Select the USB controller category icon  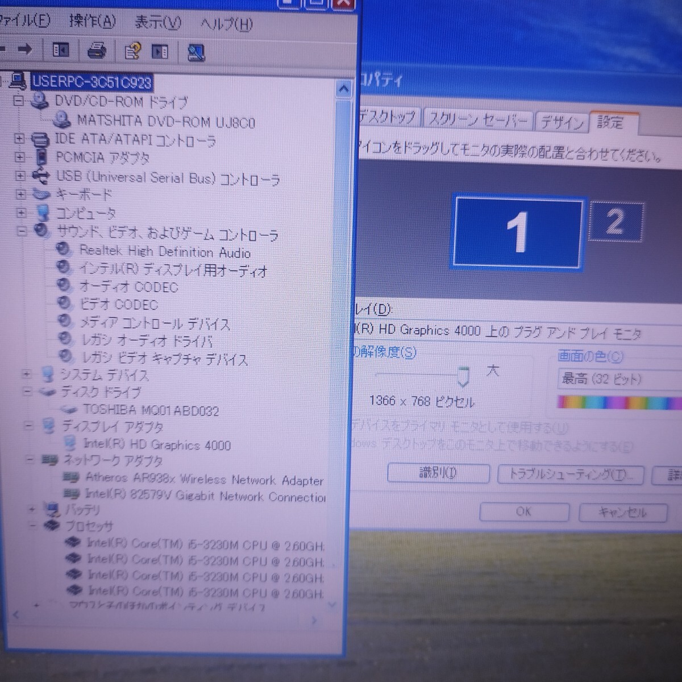click(x=40, y=176)
